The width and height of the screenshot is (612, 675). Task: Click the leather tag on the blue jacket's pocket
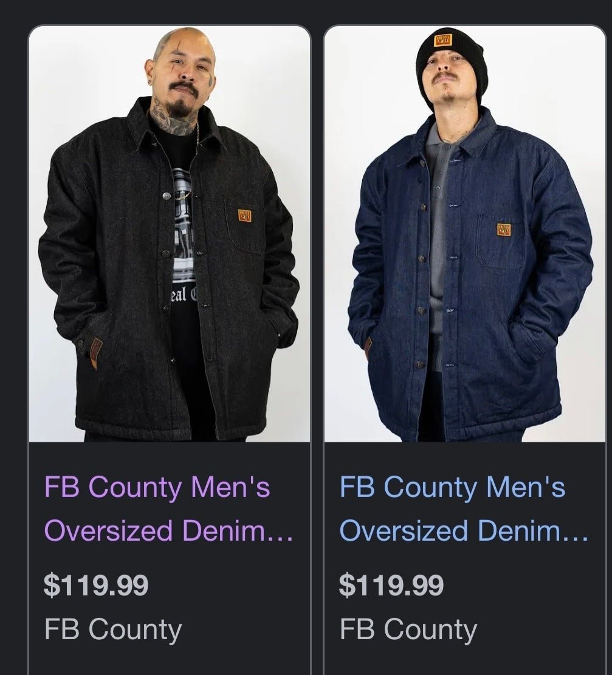click(x=368, y=347)
